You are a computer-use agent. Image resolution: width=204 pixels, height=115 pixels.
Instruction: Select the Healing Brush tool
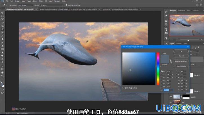pos(2,33)
